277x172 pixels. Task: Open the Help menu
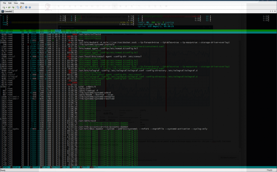22,3
